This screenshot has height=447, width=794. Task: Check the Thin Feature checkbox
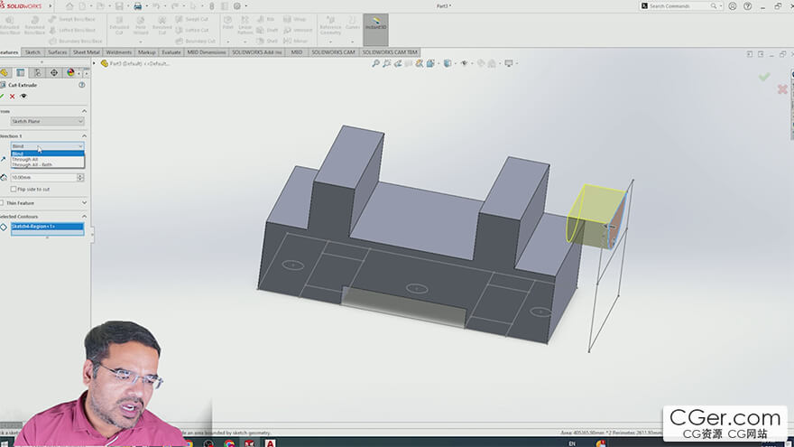[x=3, y=203]
